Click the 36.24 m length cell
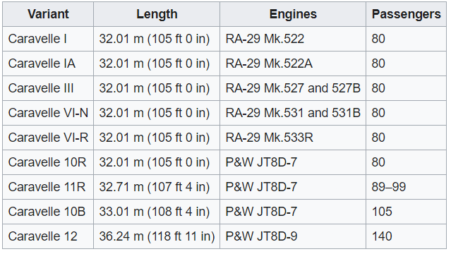 (x=157, y=236)
